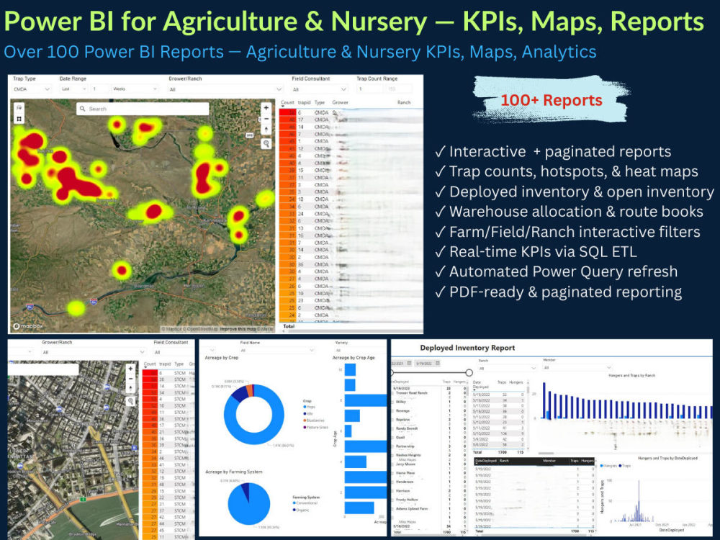Click magnifier icon in heat map search box
This screenshot has height=540, width=720.
coord(83,109)
